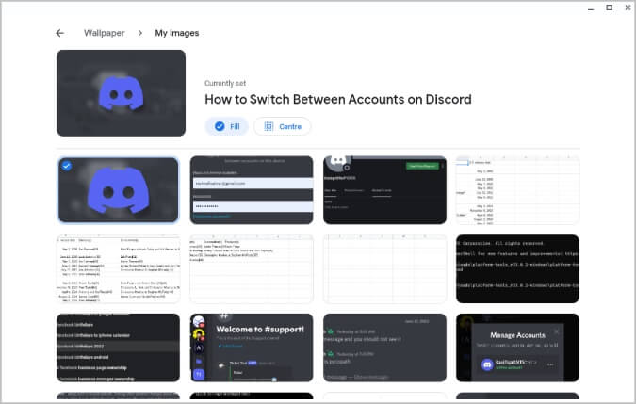Select the mostly empty spreadsheet thumbnail with few rows
Image resolution: width=636 pixels, height=404 pixels.
tap(252, 268)
